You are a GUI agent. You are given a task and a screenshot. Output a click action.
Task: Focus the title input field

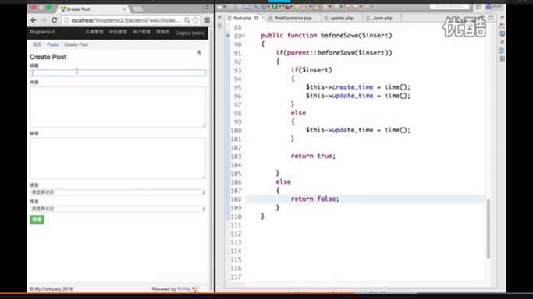coord(118,72)
